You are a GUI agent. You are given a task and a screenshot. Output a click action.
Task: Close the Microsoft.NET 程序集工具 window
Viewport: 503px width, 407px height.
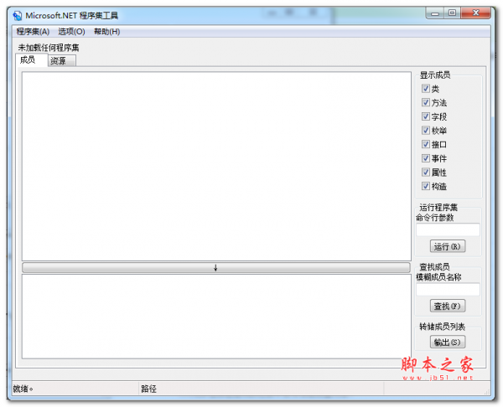pos(476,13)
